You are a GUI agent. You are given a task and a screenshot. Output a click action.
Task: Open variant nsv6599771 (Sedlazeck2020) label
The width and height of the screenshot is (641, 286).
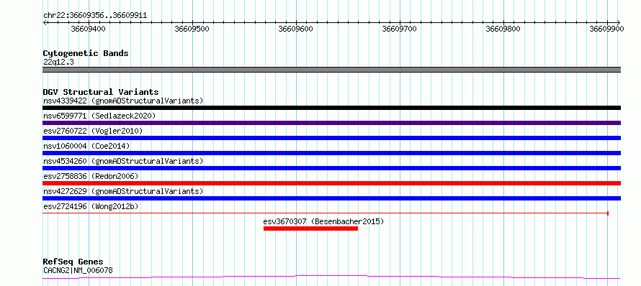pyautogui.click(x=99, y=116)
